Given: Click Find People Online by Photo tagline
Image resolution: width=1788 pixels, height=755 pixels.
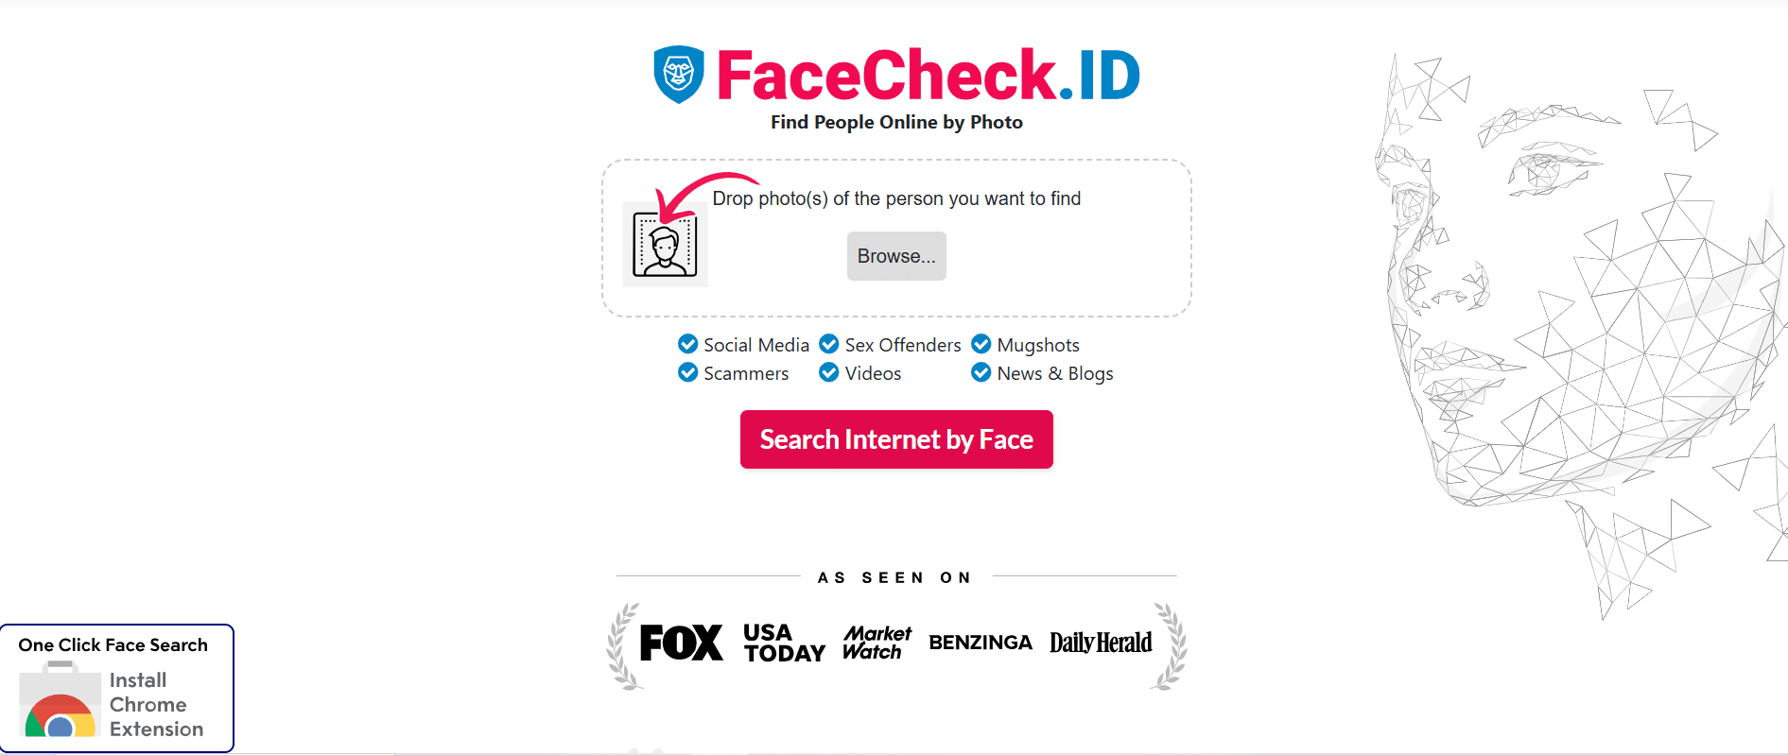Looking at the screenshot, I should click(x=896, y=122).
